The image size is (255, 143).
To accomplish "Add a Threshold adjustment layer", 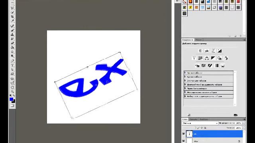I will [x=210, y=66].
